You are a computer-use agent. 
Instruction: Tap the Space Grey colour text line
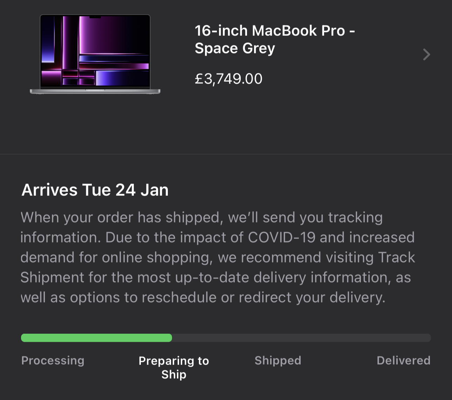coord(235,48)
